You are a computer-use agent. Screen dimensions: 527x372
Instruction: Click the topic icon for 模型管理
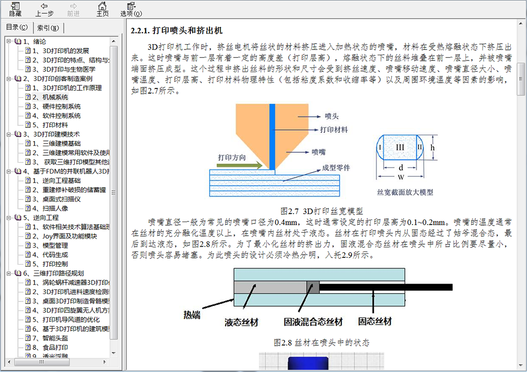point(28,246)
